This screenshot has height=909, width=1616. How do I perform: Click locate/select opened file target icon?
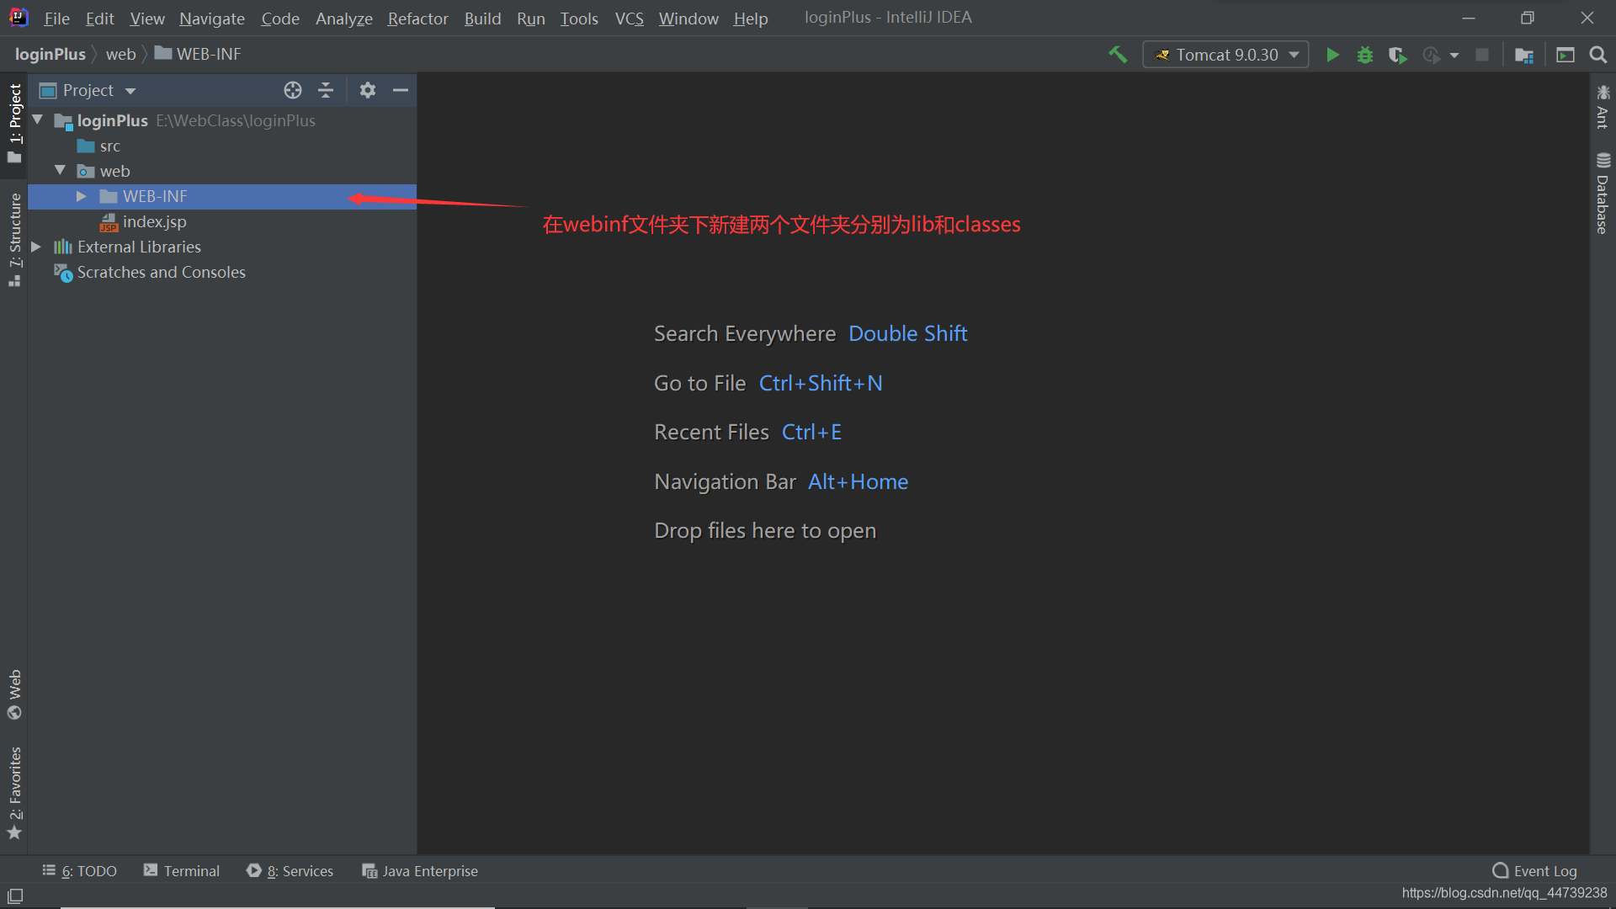tap(292, 90)
